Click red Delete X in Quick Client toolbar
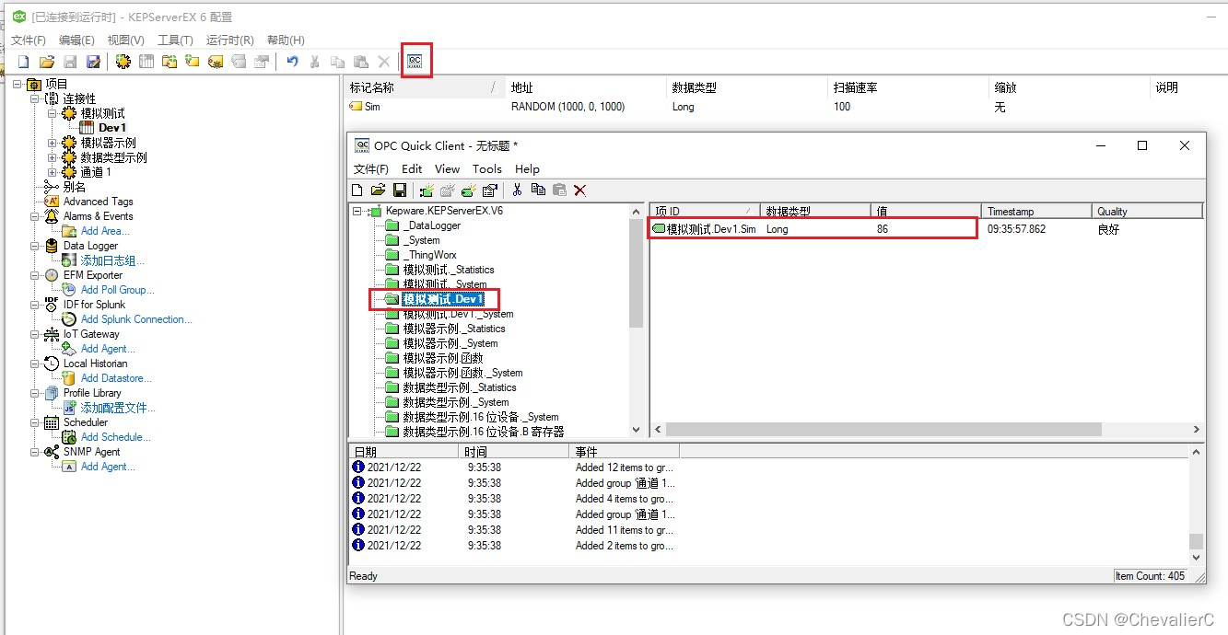The height and width of the screenshot is (635, 1228). point(580,190)
